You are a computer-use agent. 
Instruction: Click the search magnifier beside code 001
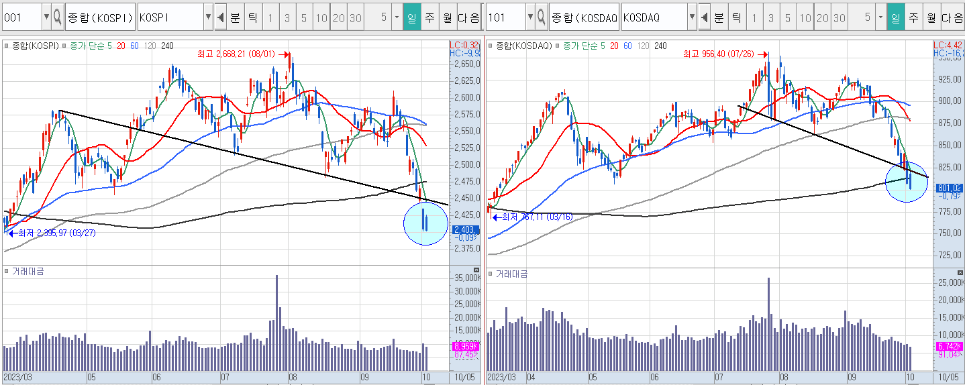(x=58, y=17)
